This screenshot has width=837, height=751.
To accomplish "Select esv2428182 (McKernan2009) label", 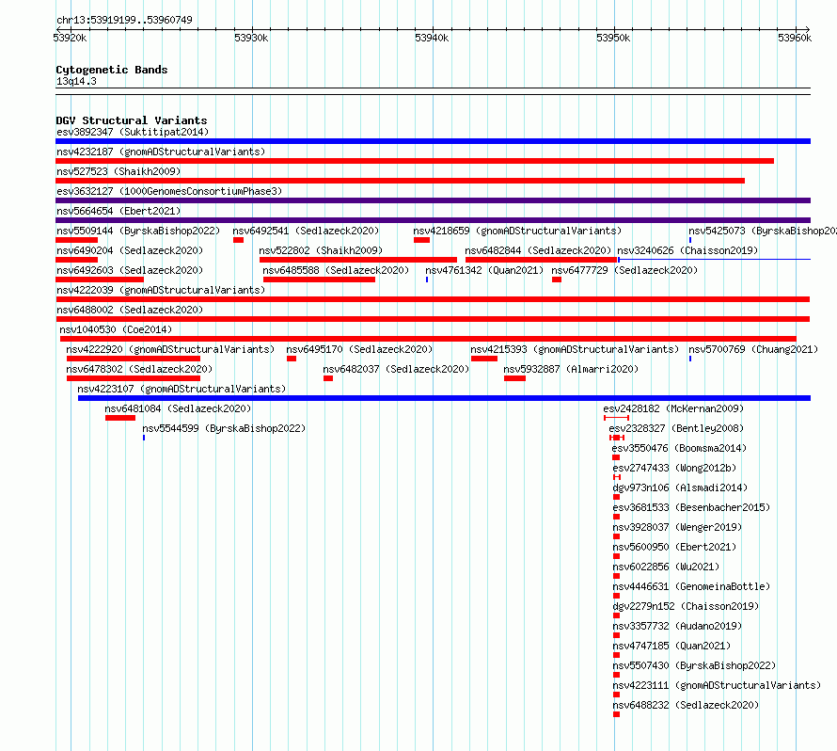I will pos(673,408).
